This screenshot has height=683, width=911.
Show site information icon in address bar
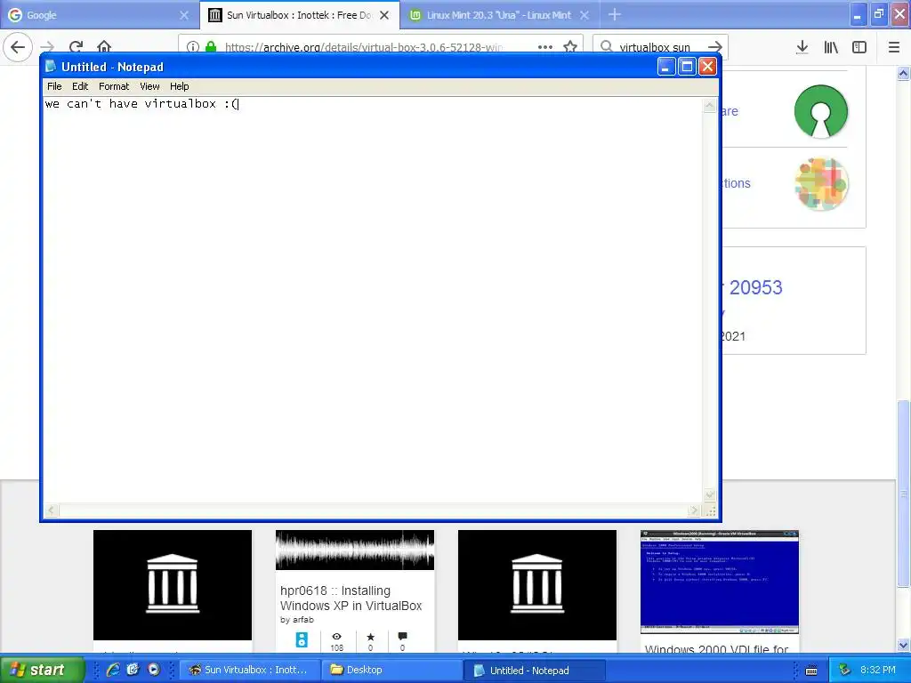pos(192,47)
